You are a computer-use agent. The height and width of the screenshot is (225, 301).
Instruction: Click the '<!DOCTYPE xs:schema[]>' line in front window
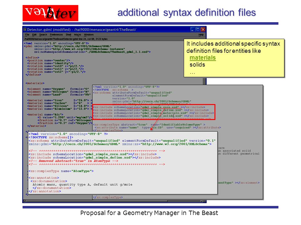51,137
